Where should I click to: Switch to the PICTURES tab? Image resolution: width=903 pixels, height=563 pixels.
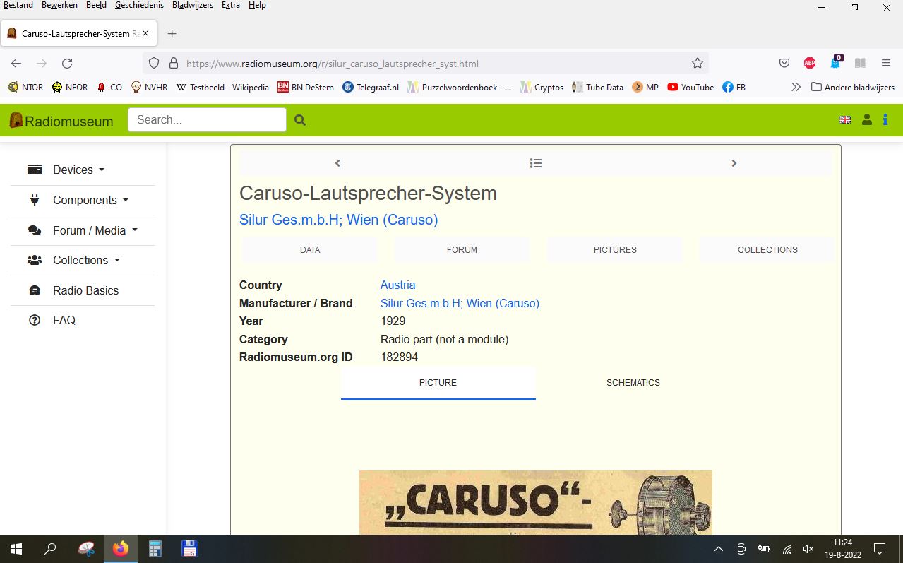(x=615, y=250)
